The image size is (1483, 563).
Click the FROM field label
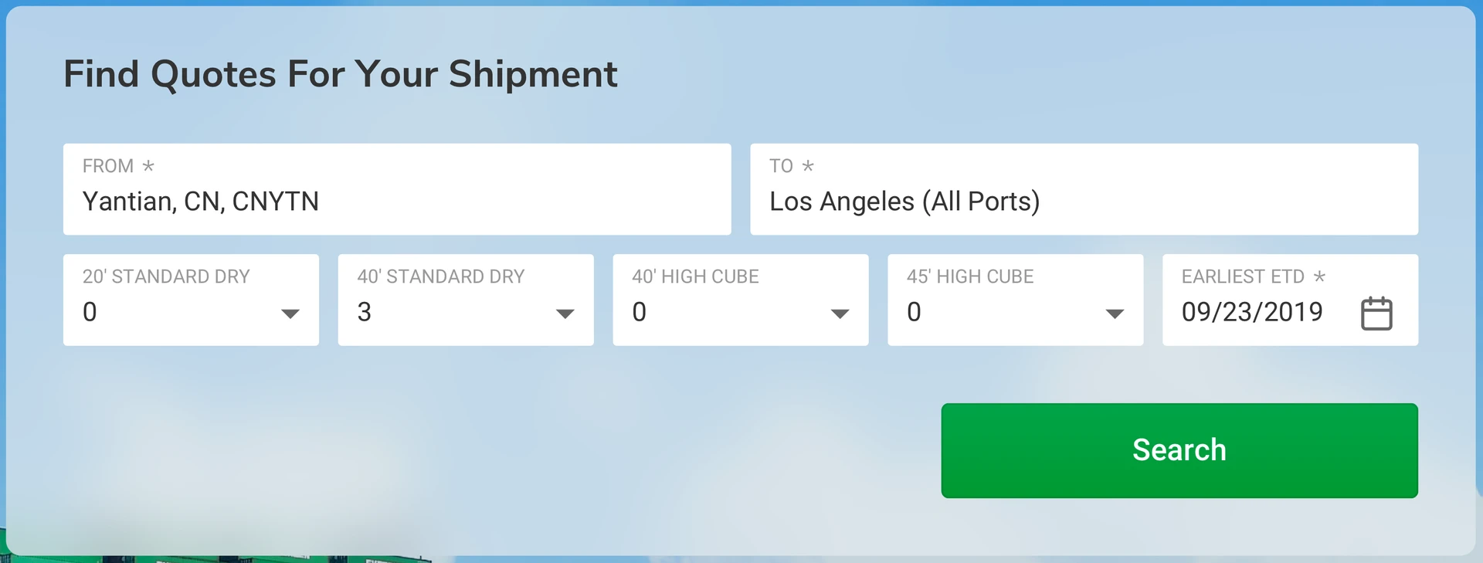click(108, 166)
